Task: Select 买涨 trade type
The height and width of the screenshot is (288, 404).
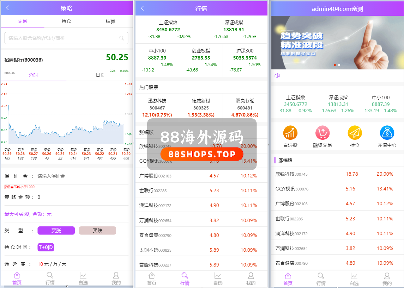Action: click(x=56, y=231)
